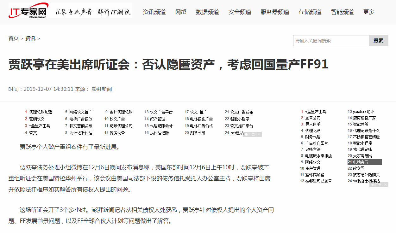Open the 资讯频道 navigation item

[x=154, y=12]
